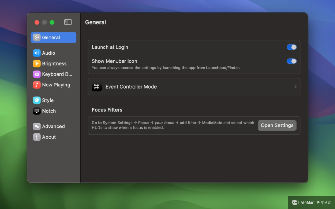Select the General label in the sidebar
This screenshot has width=335, height=209.
click(x=51, y=37)
